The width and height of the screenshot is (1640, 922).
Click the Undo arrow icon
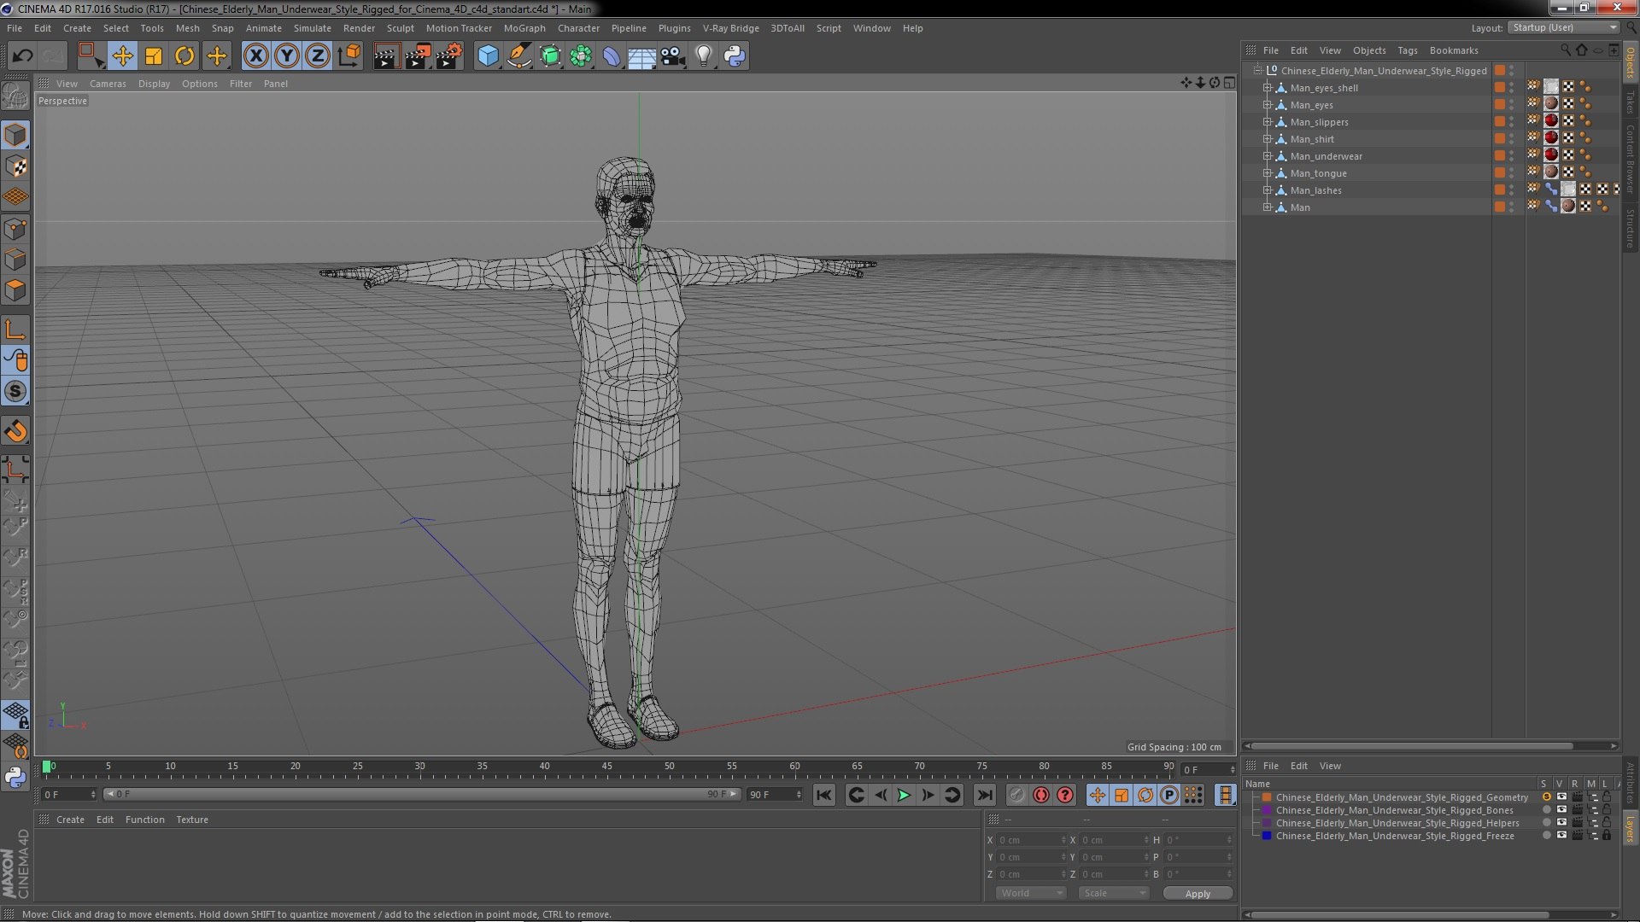point(22,56)
